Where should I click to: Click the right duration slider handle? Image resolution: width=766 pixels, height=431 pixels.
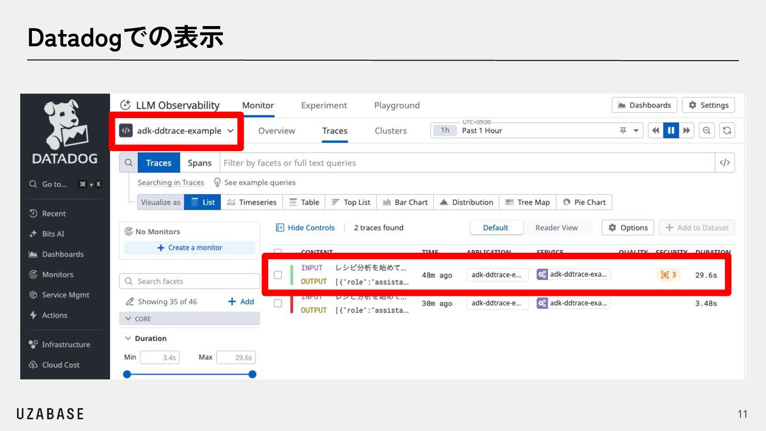pos(252,375)
